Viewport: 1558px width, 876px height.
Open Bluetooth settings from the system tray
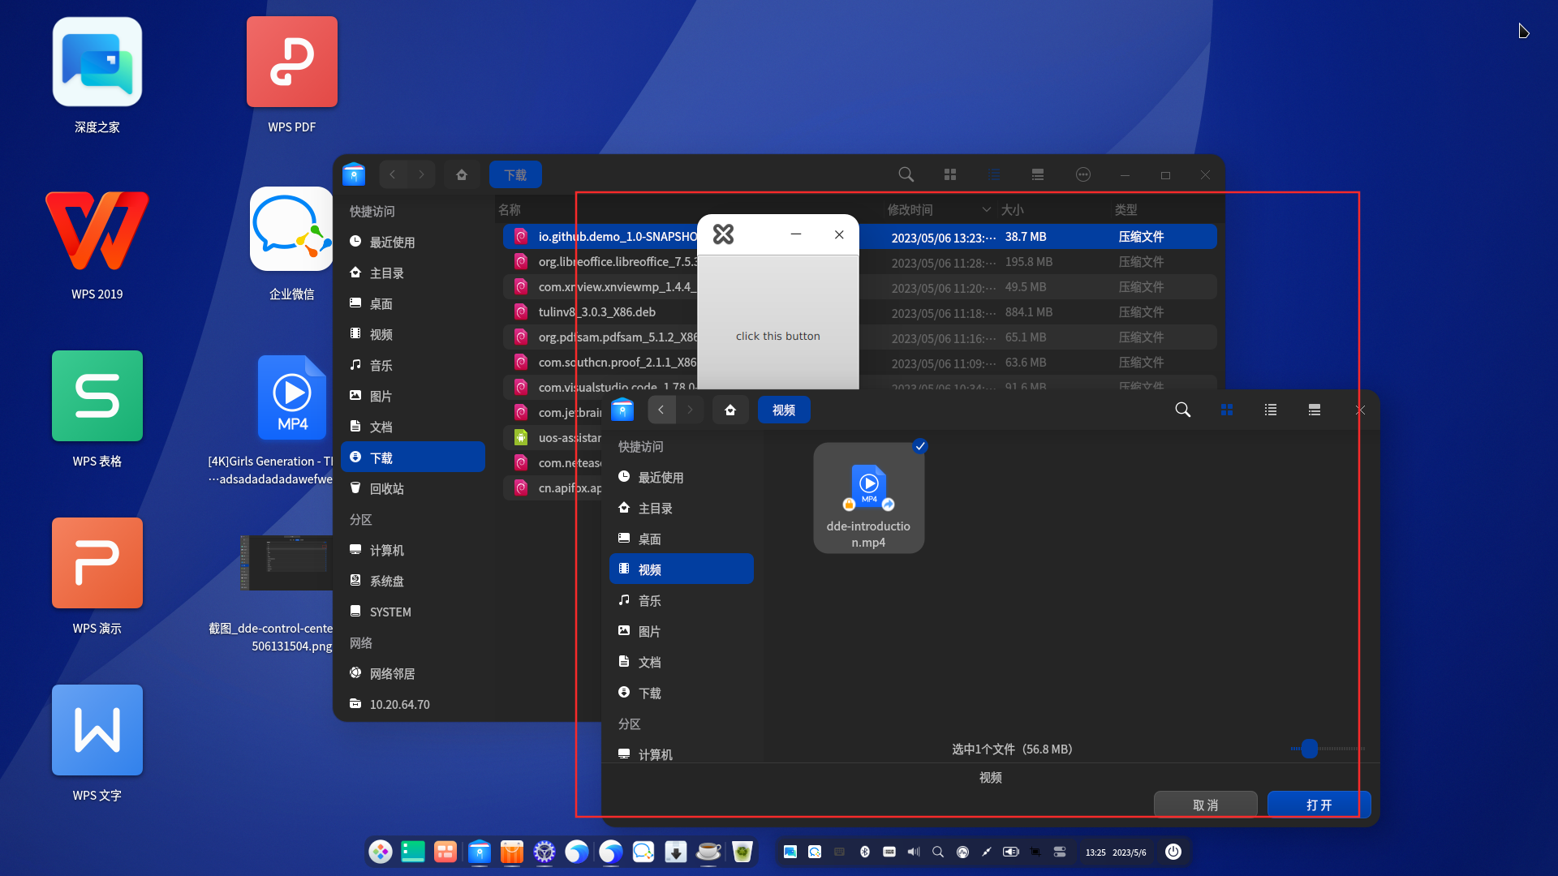(x=864, y=852)
